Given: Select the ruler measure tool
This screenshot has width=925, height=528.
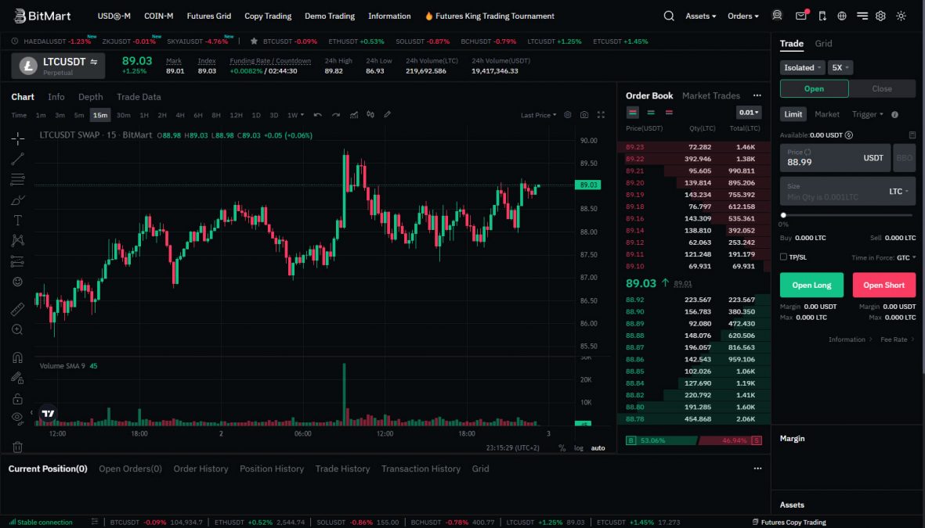Looking at the screenshot, I should tap(18, 309).
